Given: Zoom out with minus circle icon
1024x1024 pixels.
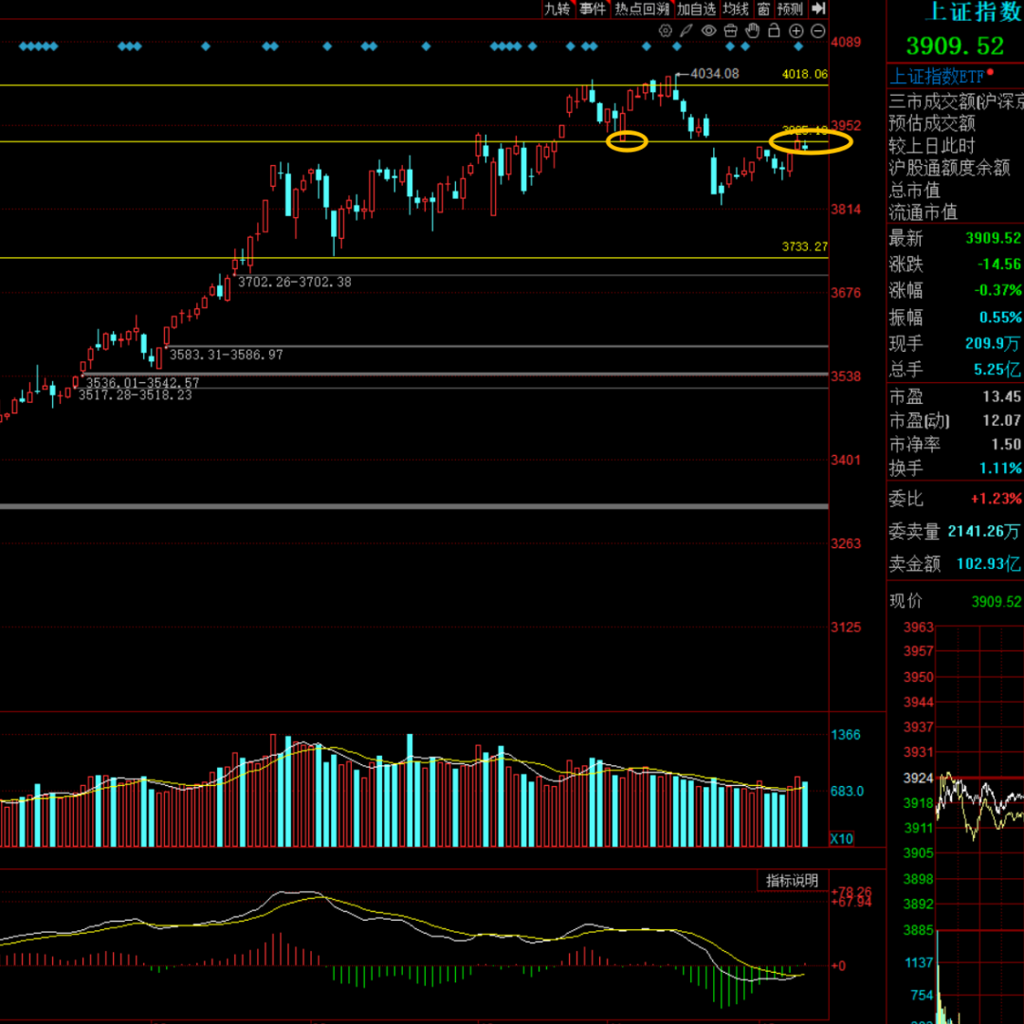Looking at the screenshot, I should [817, 30].
